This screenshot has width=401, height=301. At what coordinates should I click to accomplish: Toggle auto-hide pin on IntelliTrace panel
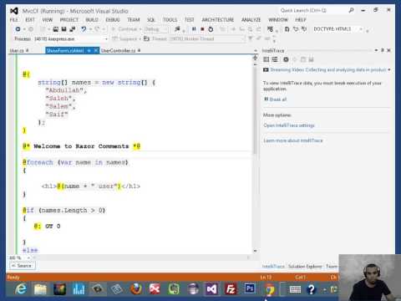coord(383,50)
